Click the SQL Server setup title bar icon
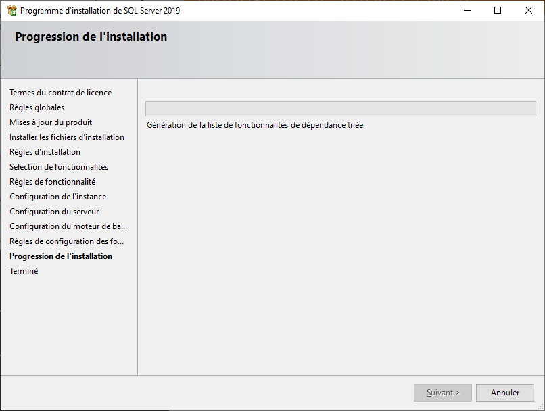The image size is (545, 411). [x=11, y=10]
